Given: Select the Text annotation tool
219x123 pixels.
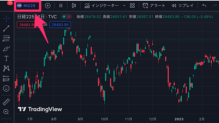Looking at the screenshot, I should (6, 59).
